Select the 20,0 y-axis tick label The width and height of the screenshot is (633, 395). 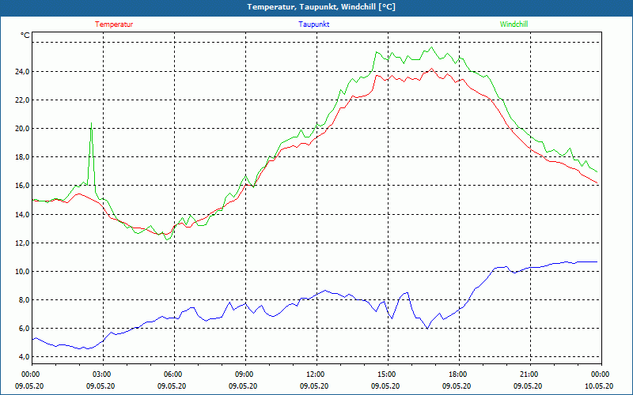(21, 128)
